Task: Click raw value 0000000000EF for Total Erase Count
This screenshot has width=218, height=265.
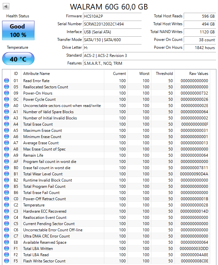Action: coord(195,124)
